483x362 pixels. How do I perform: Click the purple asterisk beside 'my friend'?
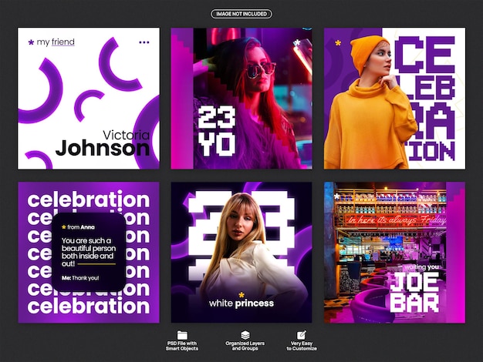[31, 42]
